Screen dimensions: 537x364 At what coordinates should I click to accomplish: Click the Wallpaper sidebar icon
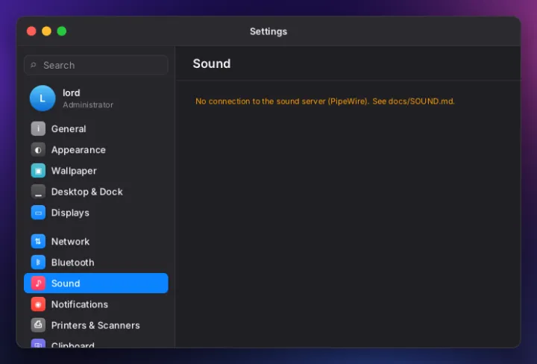[38, 171]
